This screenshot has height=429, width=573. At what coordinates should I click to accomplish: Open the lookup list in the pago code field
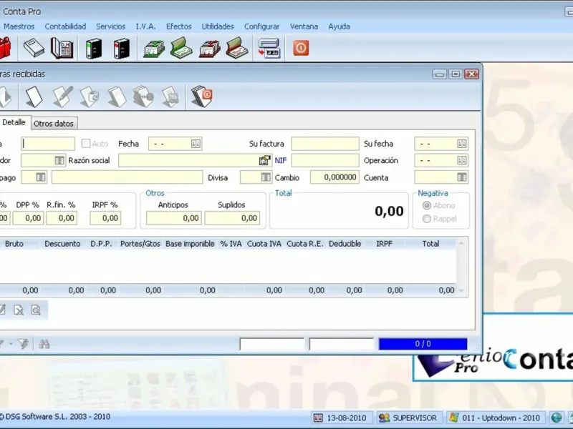click(x=41, y=177)
